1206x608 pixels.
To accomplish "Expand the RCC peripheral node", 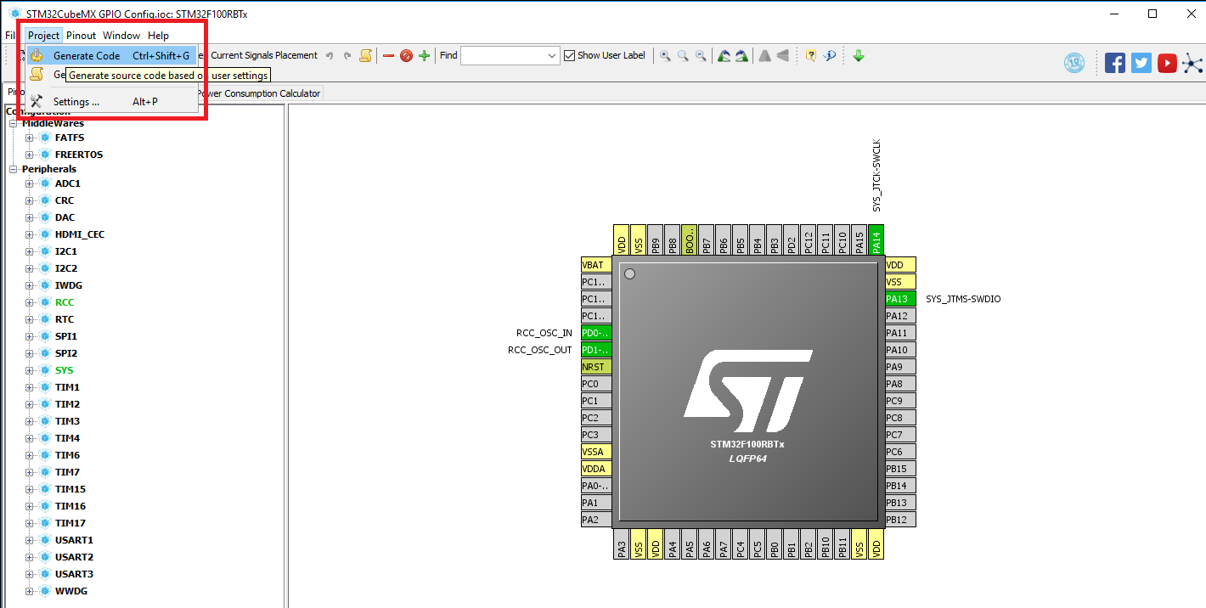I will pos(29,301).
